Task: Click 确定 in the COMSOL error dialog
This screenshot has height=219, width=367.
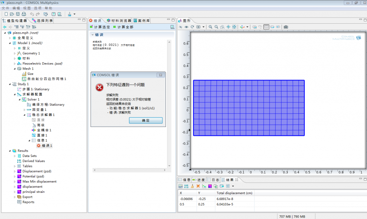Action: [146, 120]
